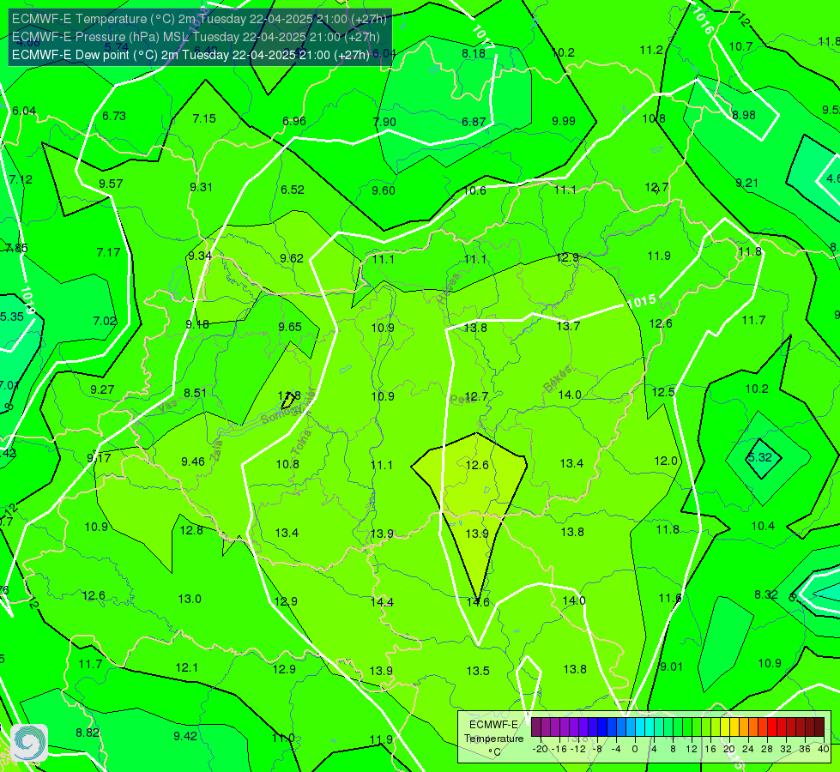
Task: Click the Békés county label
Action: pos(557,379)
